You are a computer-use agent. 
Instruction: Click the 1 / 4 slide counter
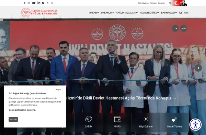click(x=175, y=28)
